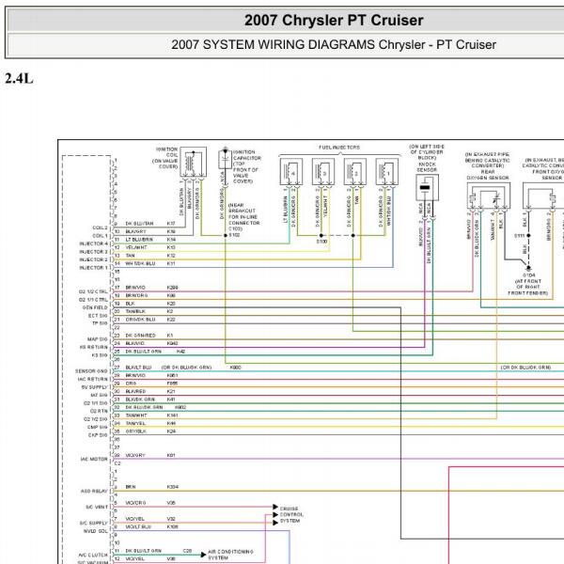Click the '2.4L' engine heading

click(x=19, y=78)
